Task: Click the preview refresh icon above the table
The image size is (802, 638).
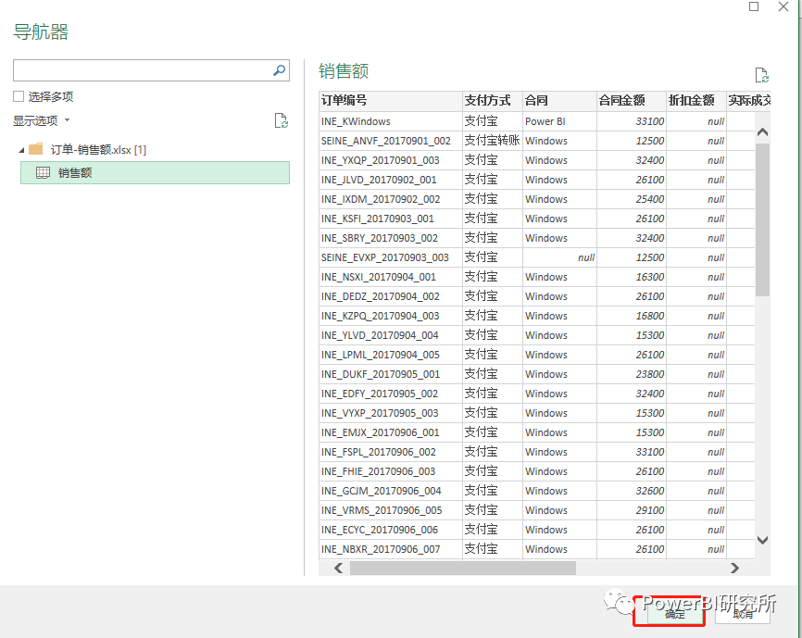Action: (x=762, y=75)
